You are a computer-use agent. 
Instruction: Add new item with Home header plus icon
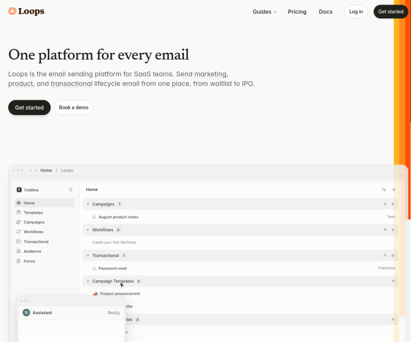[x=394, y=189]
